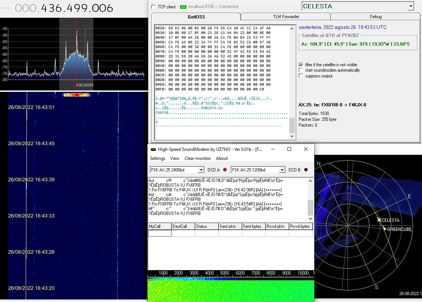Enable the TCP client checkbox
The width and height of the screenshot is (422, 302).
[x=153, y=7]
